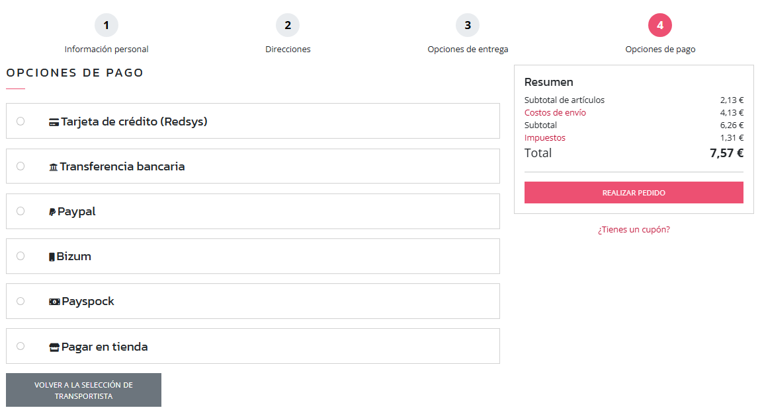Go to step 1 Información personal
Image resolution: width=762 pixels, height=418 pixels.
click(106, 26)
